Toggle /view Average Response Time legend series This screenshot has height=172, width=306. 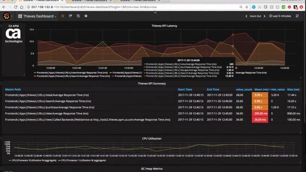coord(72,73)
